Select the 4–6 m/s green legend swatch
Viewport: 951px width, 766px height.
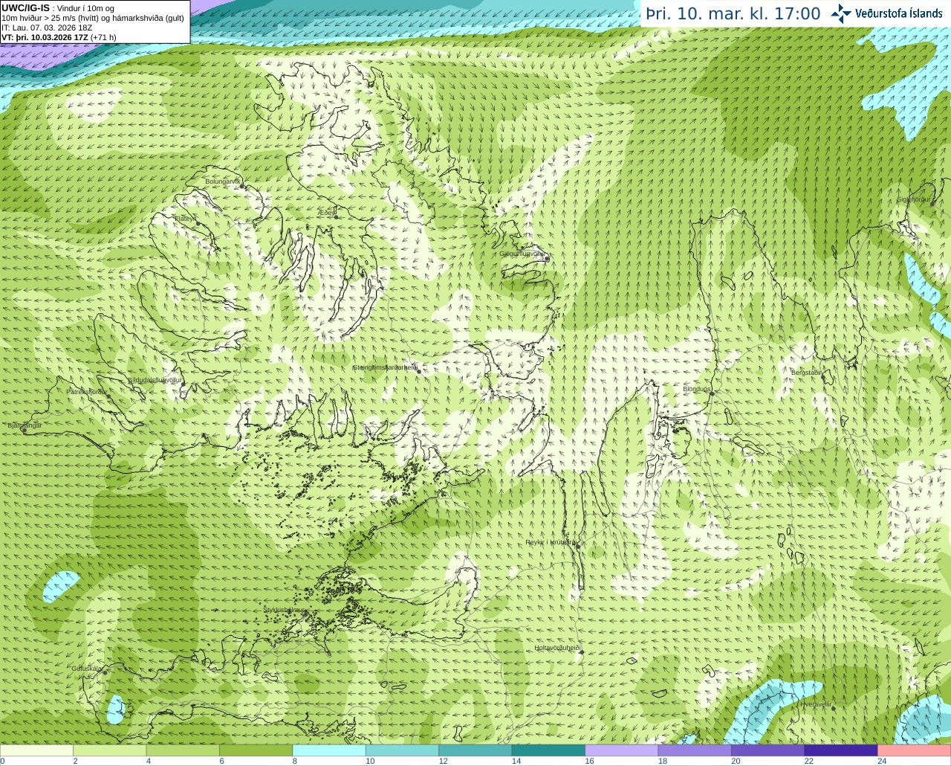pos(183,750)
